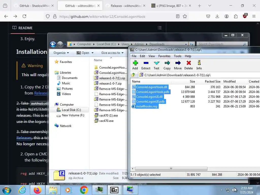Open Firefox Downloads panel icon

point(217,16)
